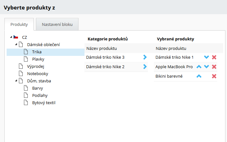This screenshot has height=142, width=227.
Task: Add Dámské triko Nike 3 with arrow
Action: [x=145, y=57]
